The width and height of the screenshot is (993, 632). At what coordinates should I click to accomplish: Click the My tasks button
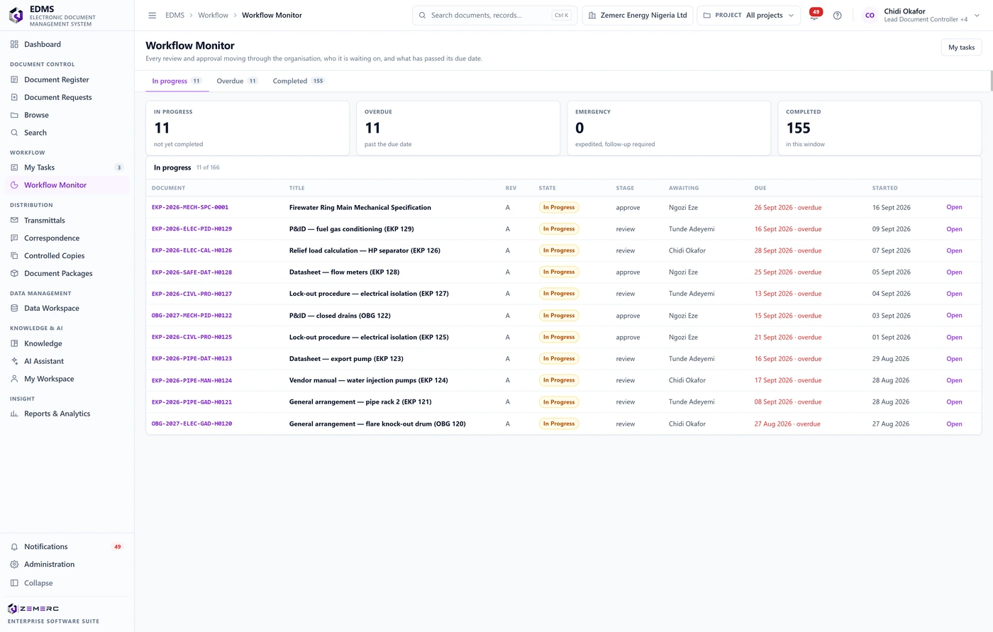961,48
